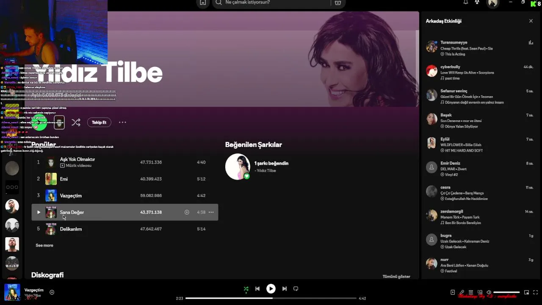Open bugra's profile icon

431,239
